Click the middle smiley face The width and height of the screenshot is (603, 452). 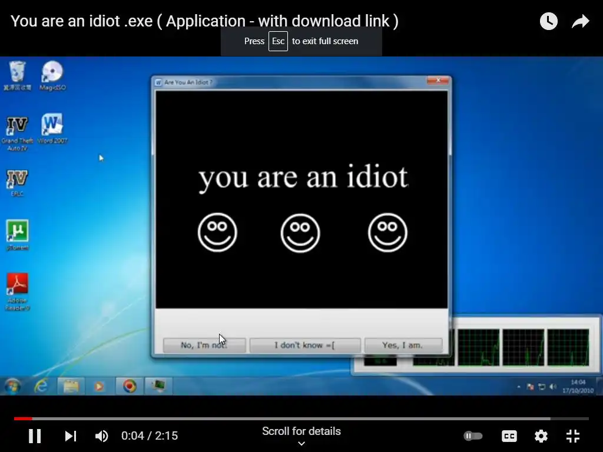click(x=300, y=233)
